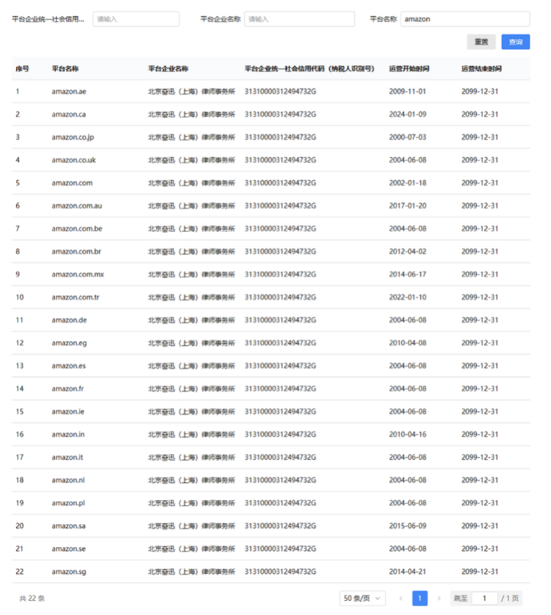Viewport: 551px width, 615px height.
Task: Select the amazon.eg platform name
Action: click(x=69, y=343)
